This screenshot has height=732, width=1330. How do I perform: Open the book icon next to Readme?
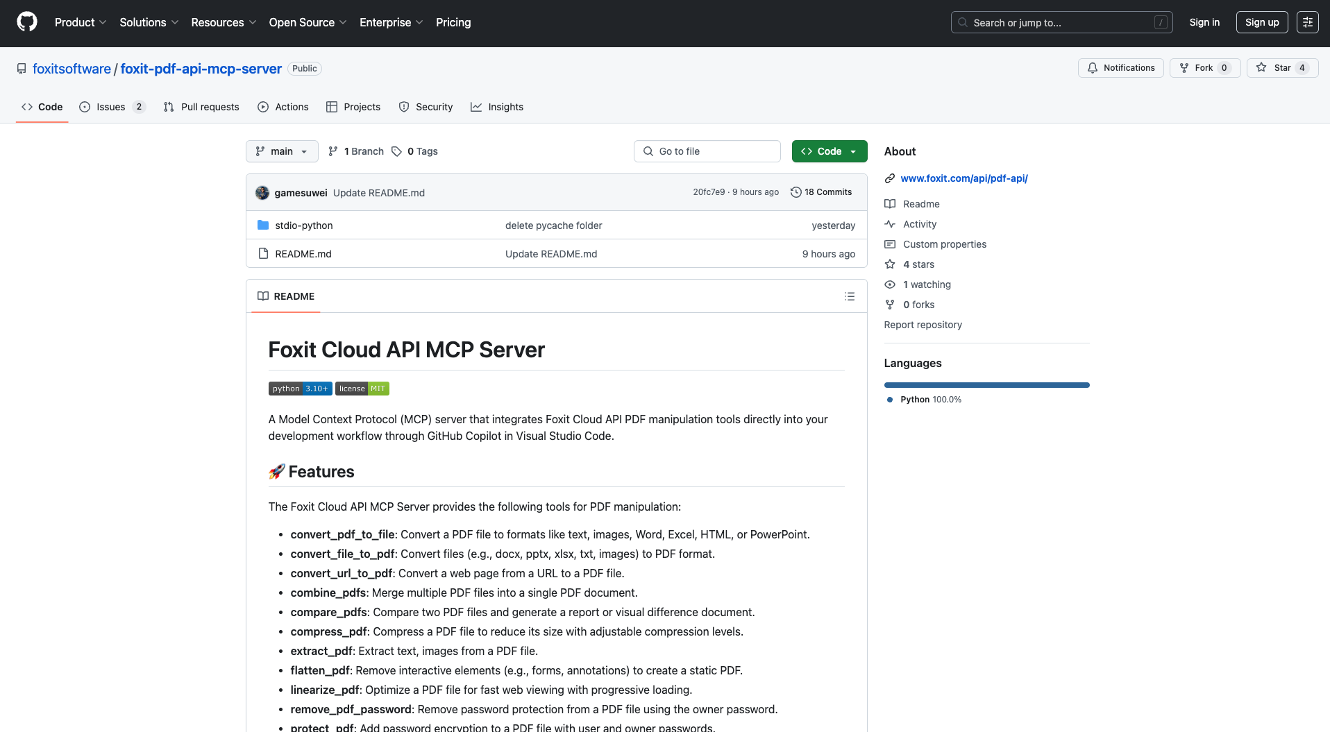(890, 204)
